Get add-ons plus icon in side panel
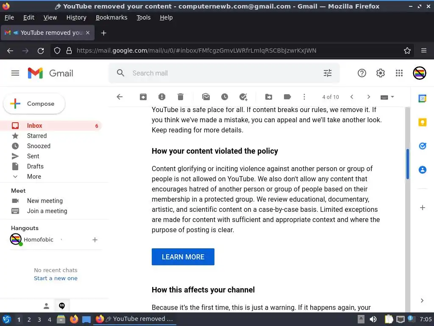 pos(423,208)
